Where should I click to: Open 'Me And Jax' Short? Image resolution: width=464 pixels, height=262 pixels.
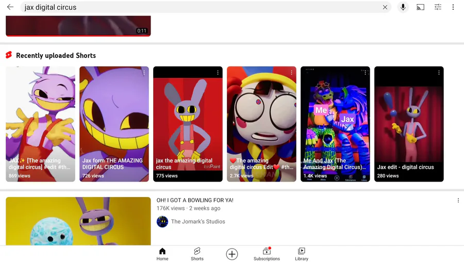(335, 124)
